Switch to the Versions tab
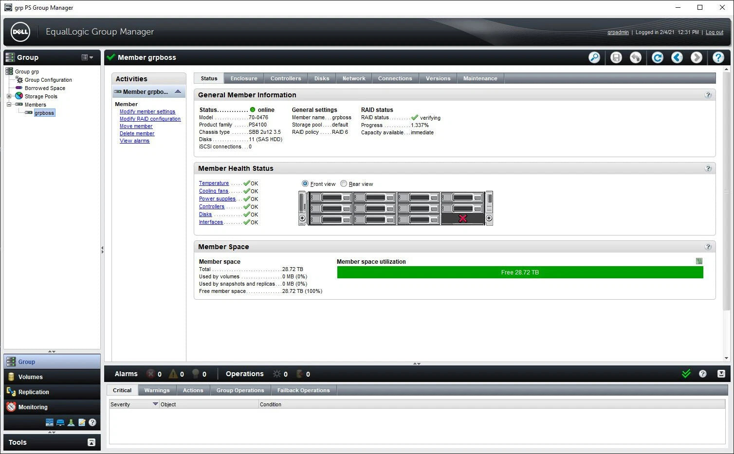 point(438,78)
